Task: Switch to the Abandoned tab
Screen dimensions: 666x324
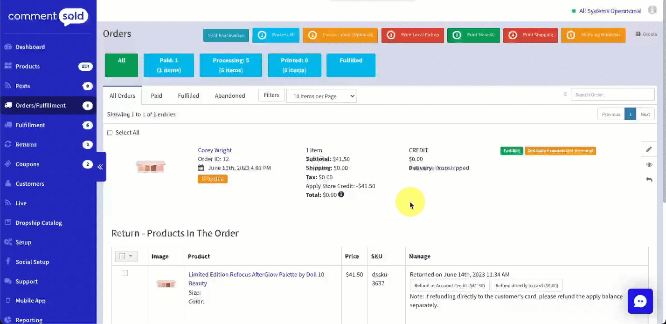Action: coord(229,96)
